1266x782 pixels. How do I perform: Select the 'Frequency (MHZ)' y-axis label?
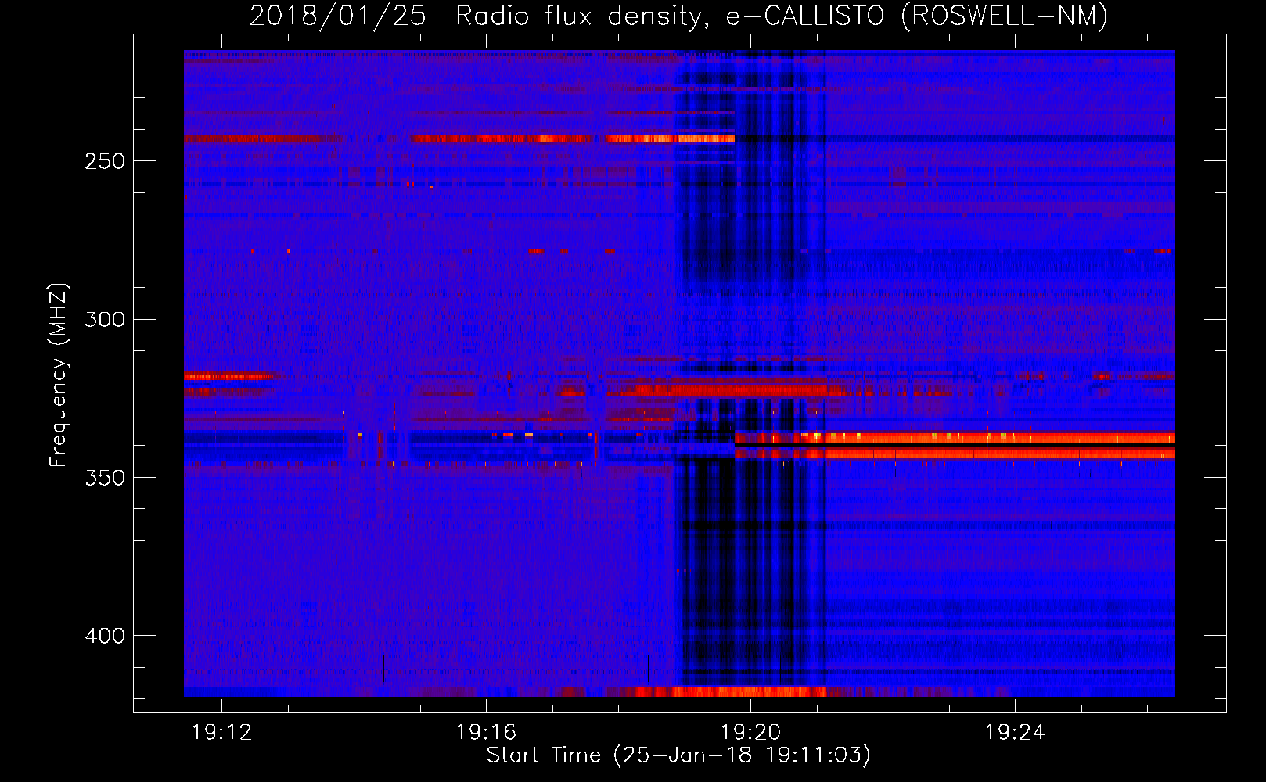click(x=59, y=375)
